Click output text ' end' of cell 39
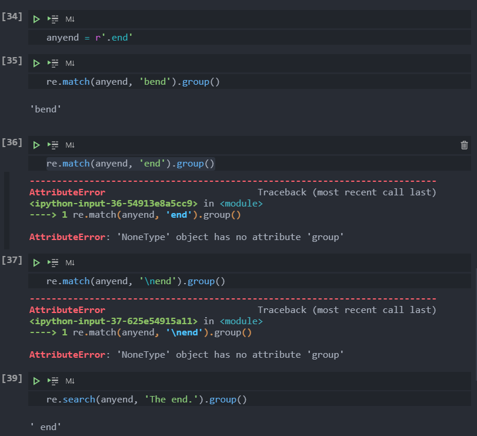Image resolution: width=477 pixels, height=436 pixels. (x=46, y=427)
